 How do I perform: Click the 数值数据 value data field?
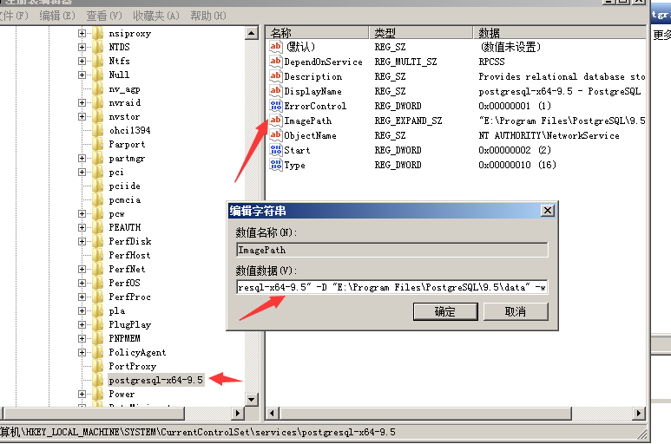click(x=391, y=287)
